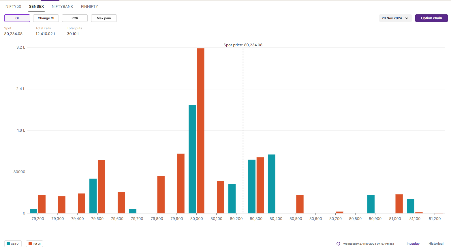Click the Spot price label above the dashed line
451x249 pixels.
point(243,45)
